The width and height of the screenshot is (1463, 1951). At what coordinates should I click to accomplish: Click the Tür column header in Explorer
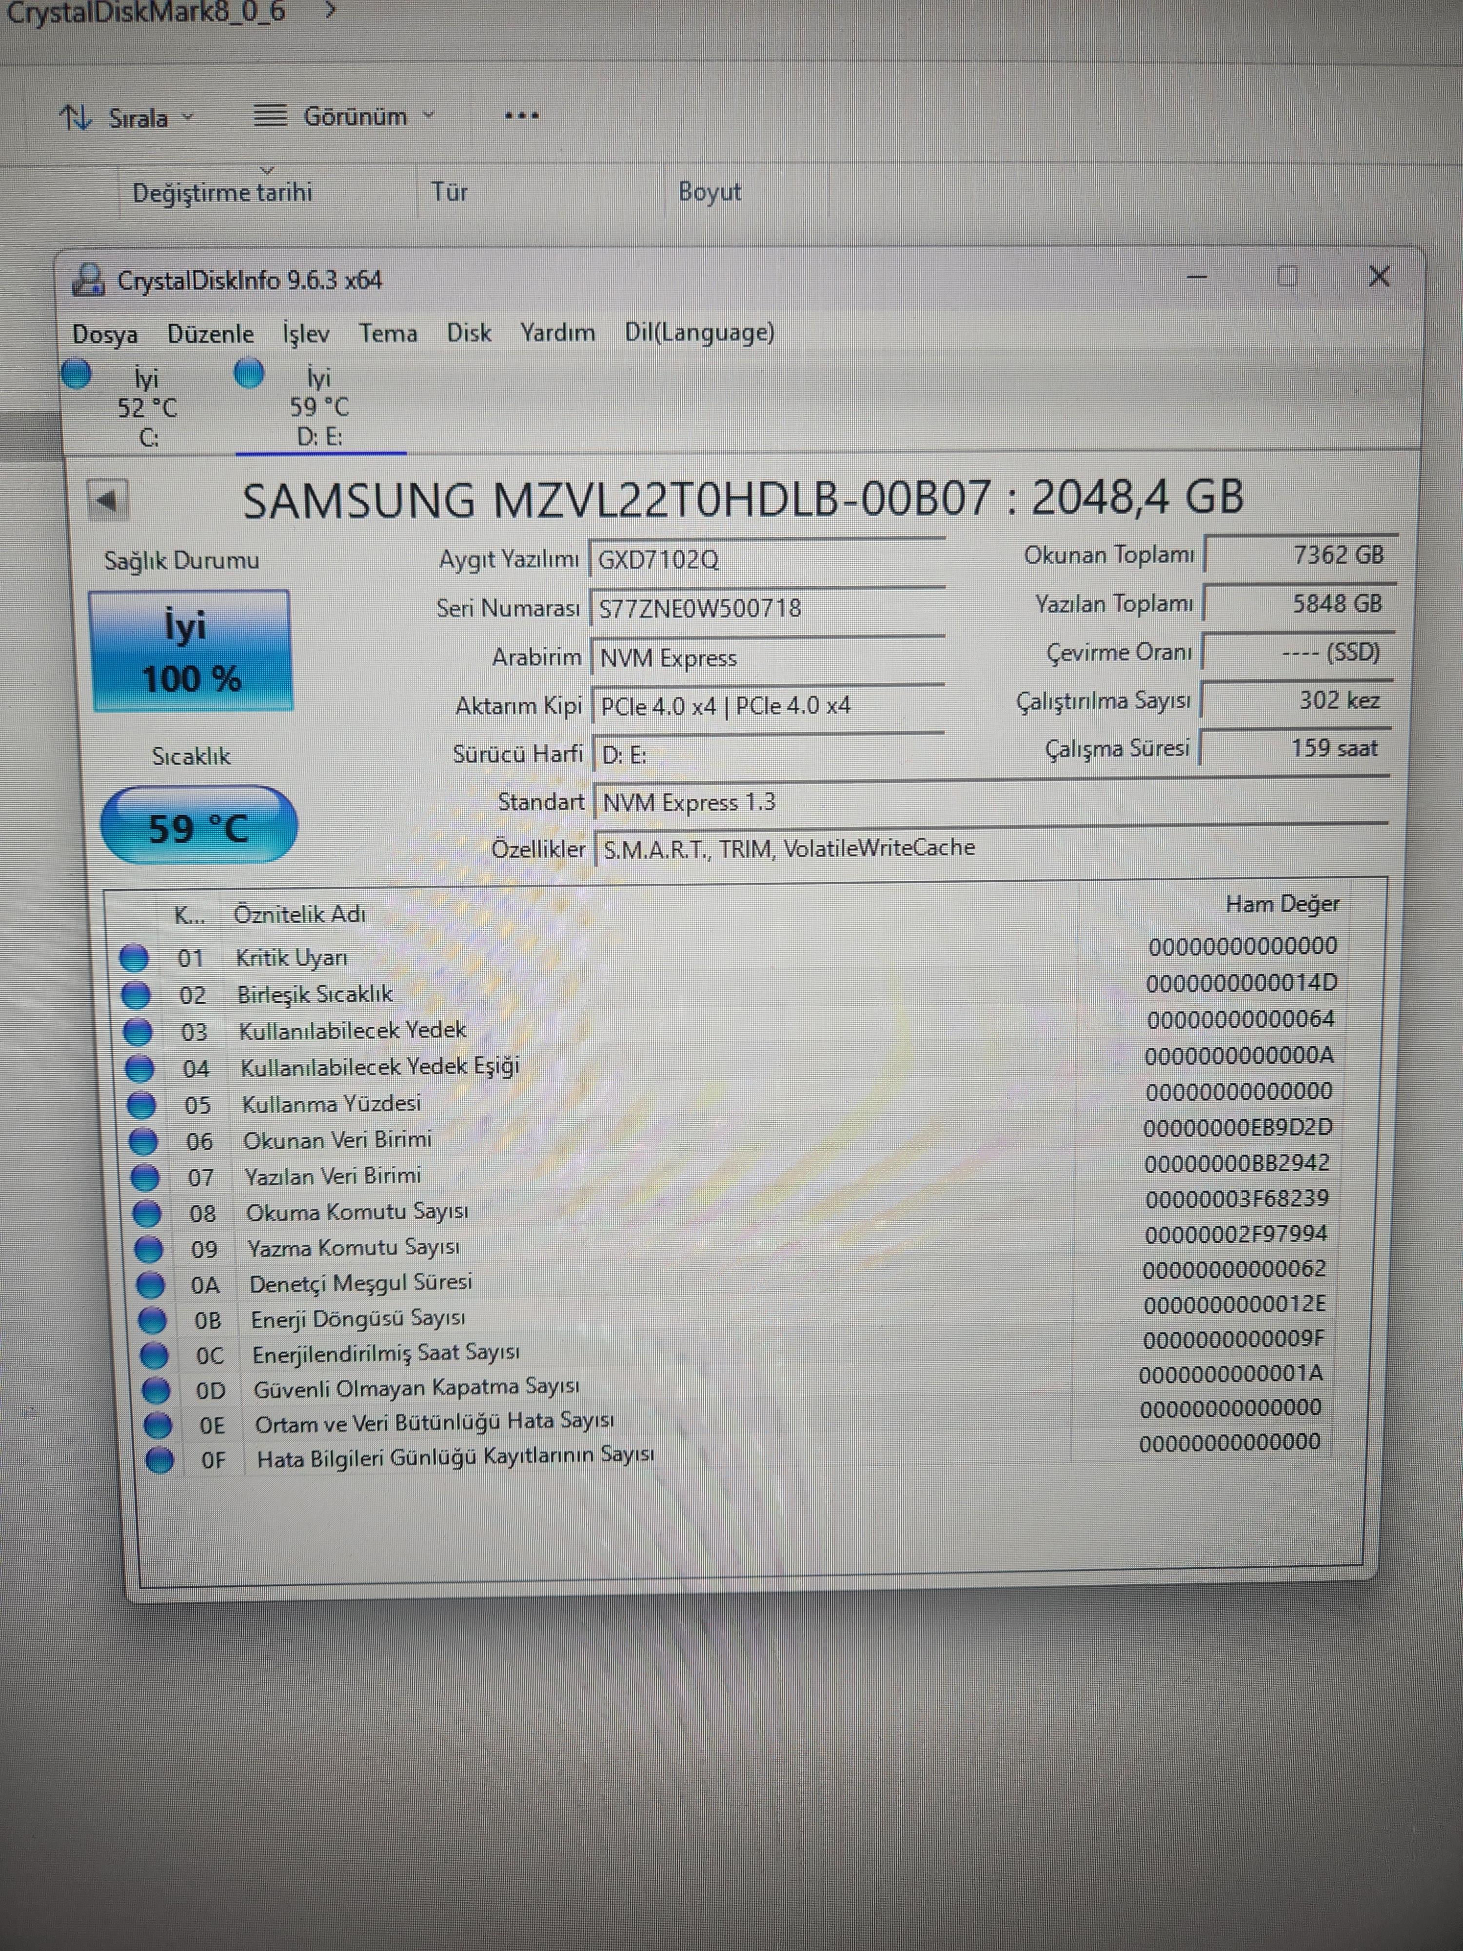click(x=449, y=191)
